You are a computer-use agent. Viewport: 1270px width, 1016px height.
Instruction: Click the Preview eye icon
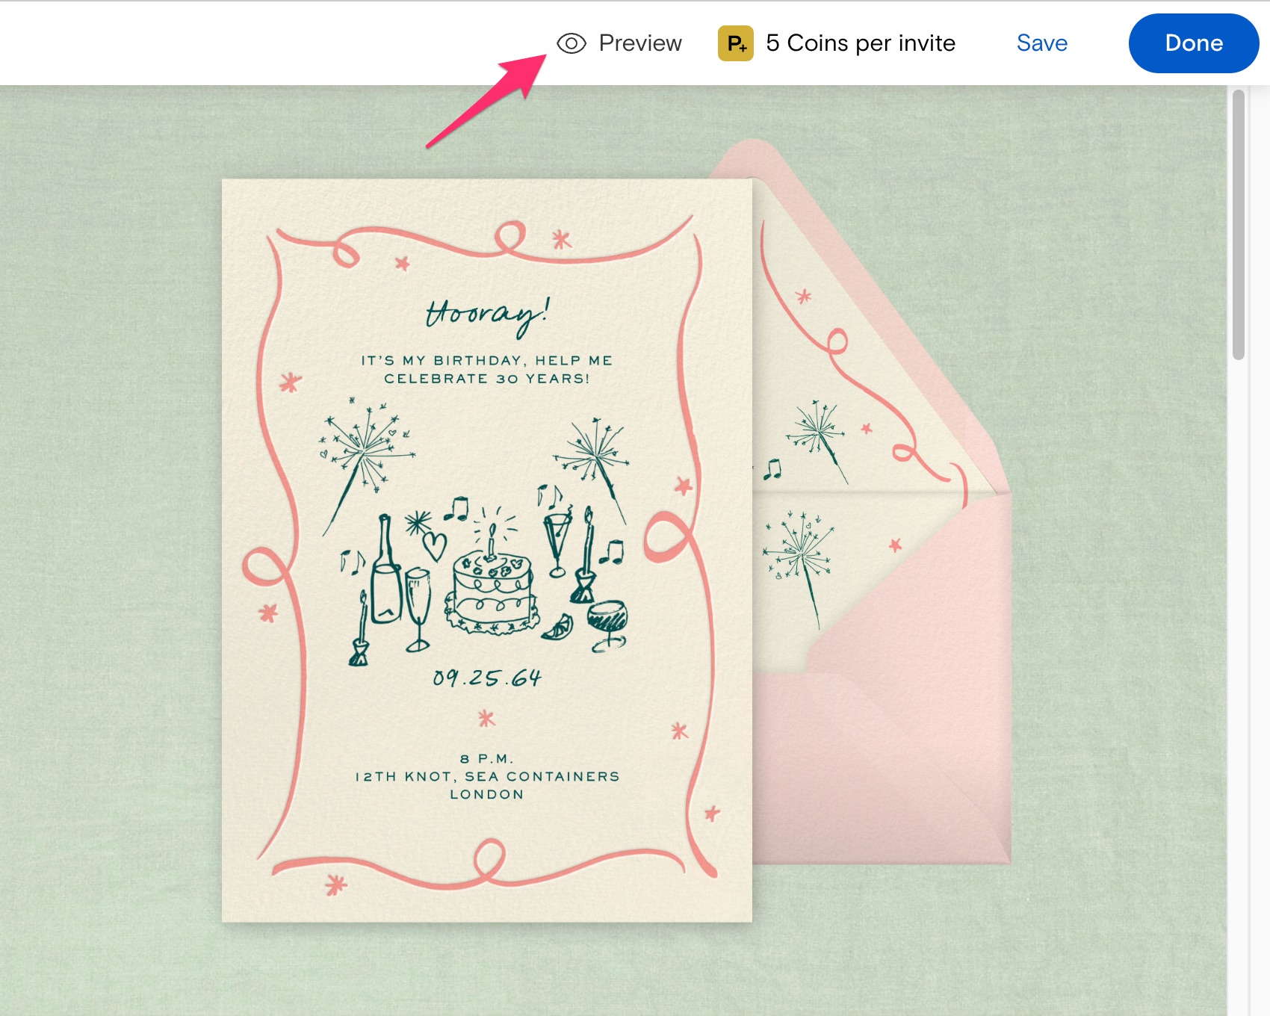(x=571, y=43)
